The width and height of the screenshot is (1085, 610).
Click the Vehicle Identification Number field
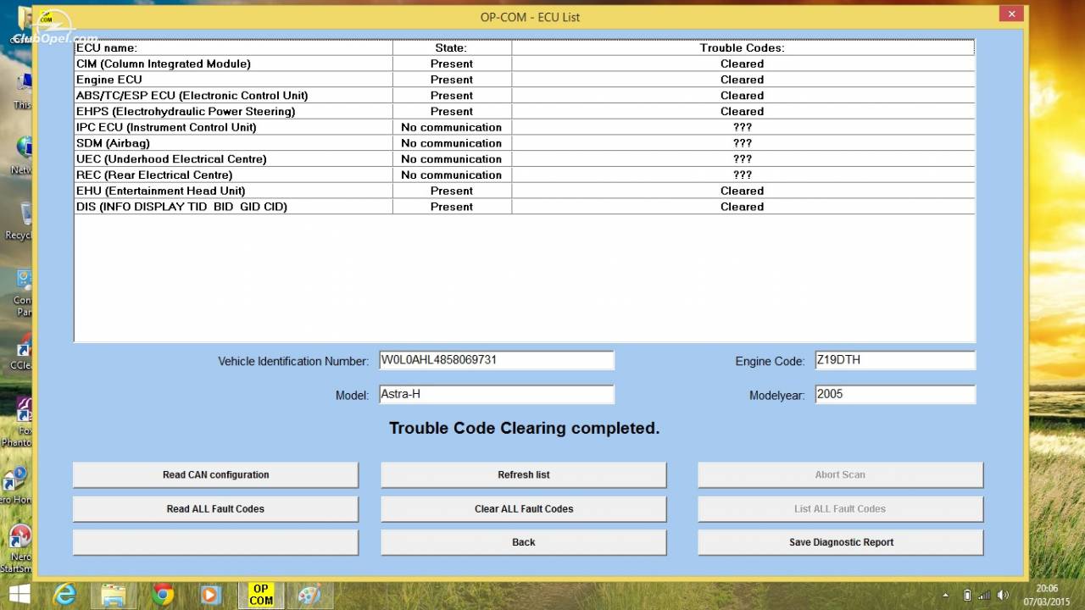[496, 360]
